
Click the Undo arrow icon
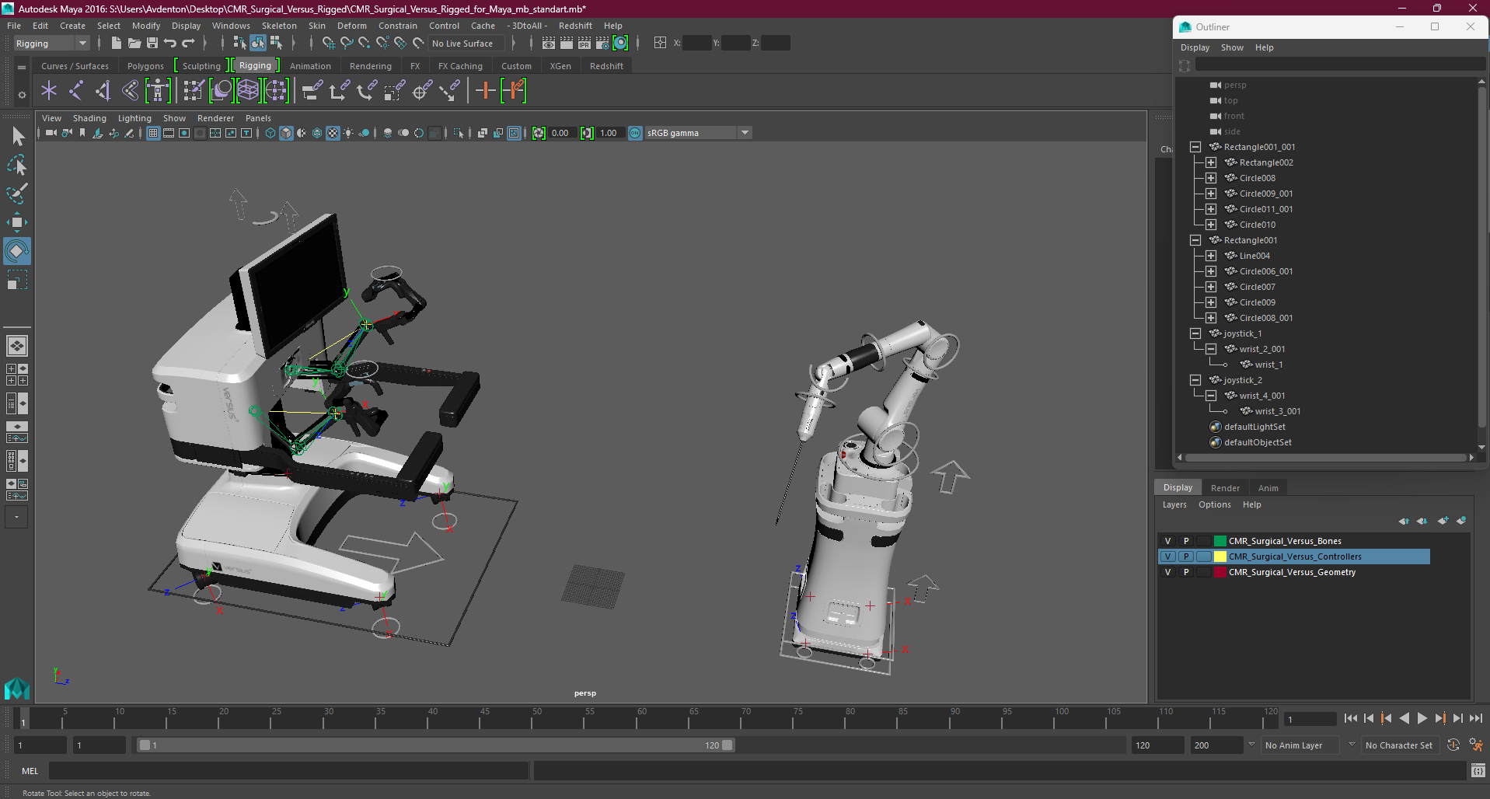[x=170, y=44]
